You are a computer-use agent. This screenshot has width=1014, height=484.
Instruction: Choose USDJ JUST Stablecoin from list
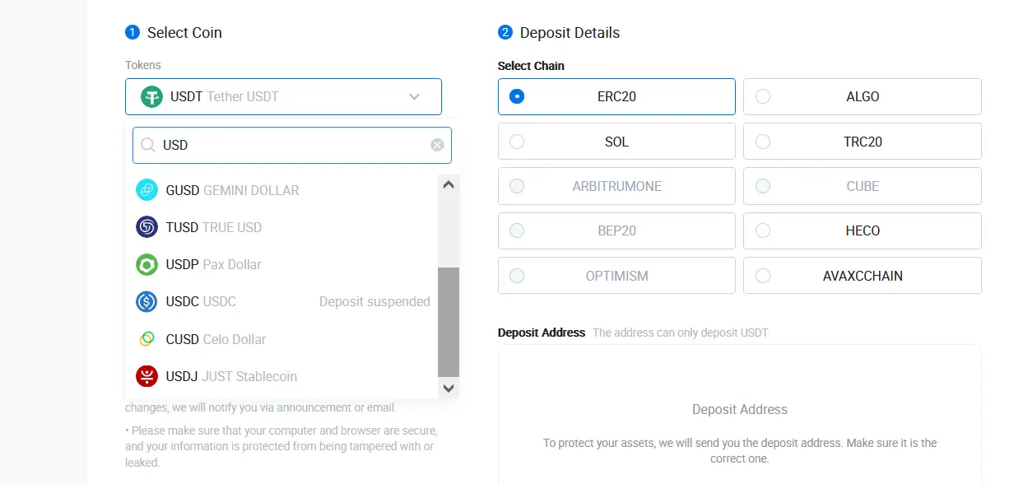click(x=231, y=376)
